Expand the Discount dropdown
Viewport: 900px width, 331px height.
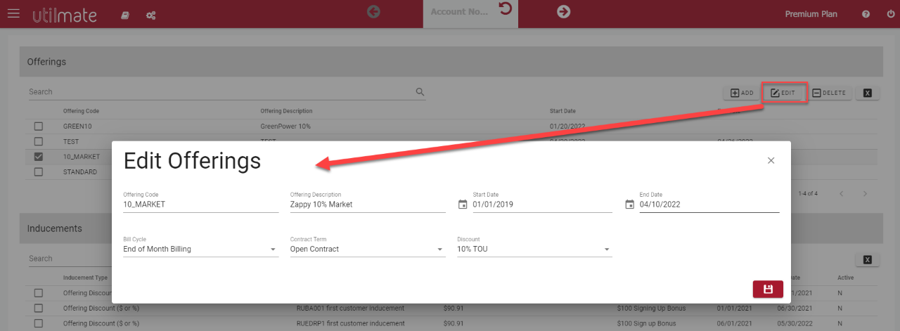(606, 249)
